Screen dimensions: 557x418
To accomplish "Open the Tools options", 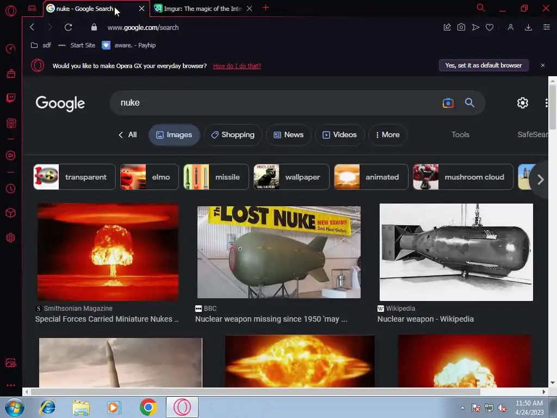I will (460, 135).
